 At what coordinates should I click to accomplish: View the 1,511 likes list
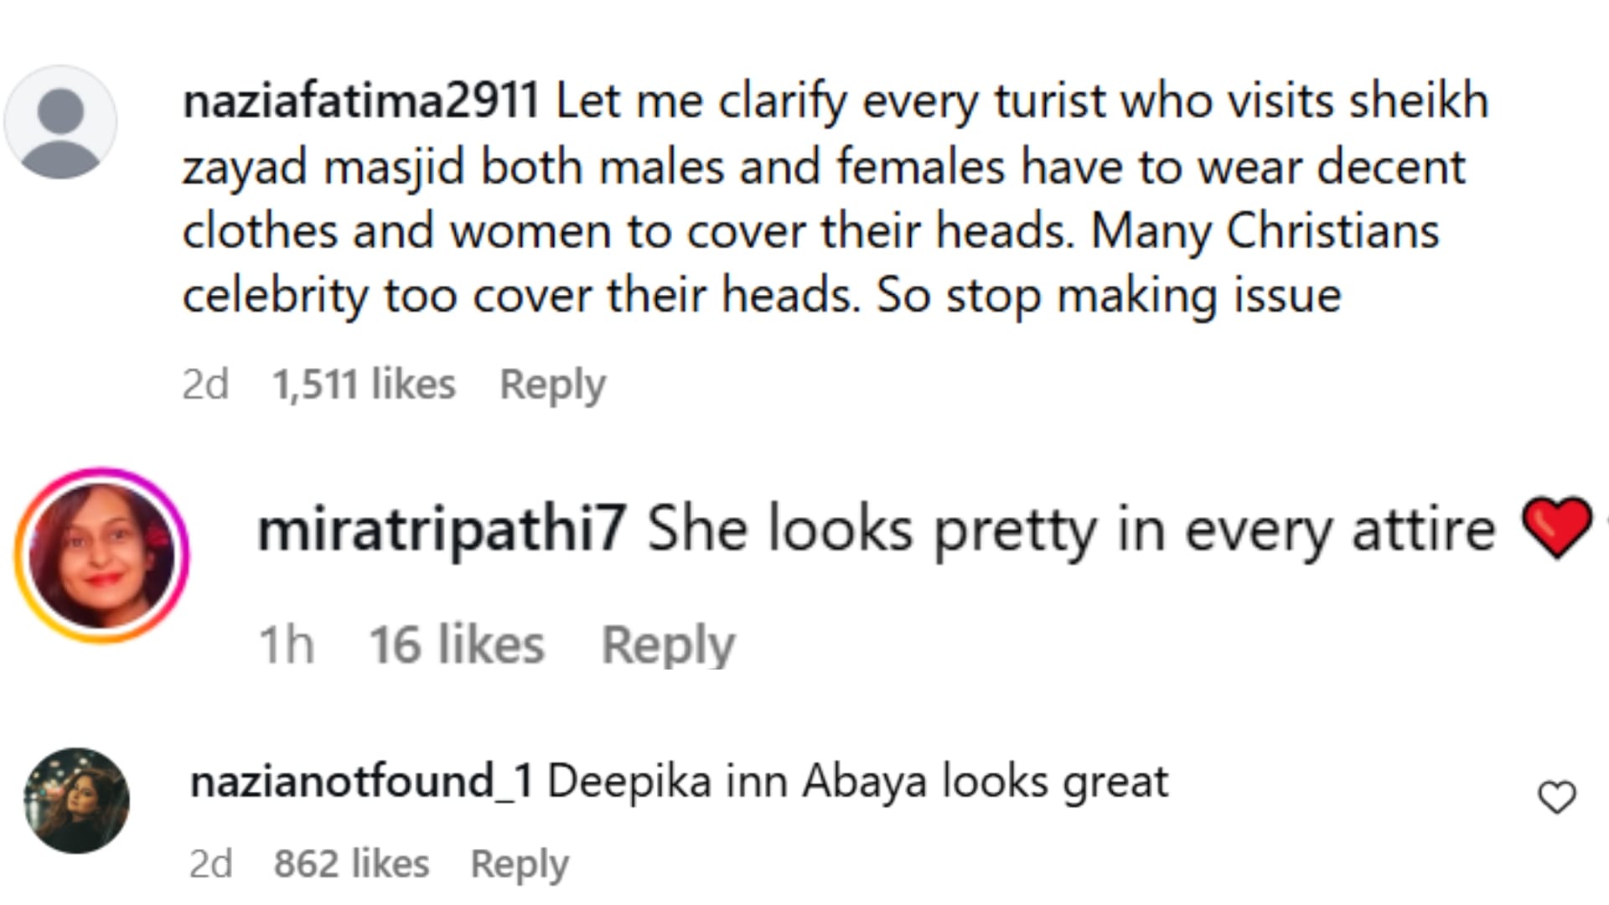point(364,385)
